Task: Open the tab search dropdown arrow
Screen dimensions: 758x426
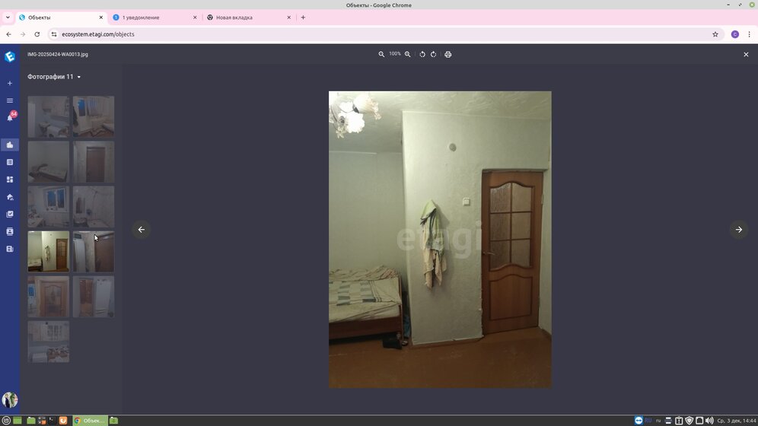Action: [8, 17]
